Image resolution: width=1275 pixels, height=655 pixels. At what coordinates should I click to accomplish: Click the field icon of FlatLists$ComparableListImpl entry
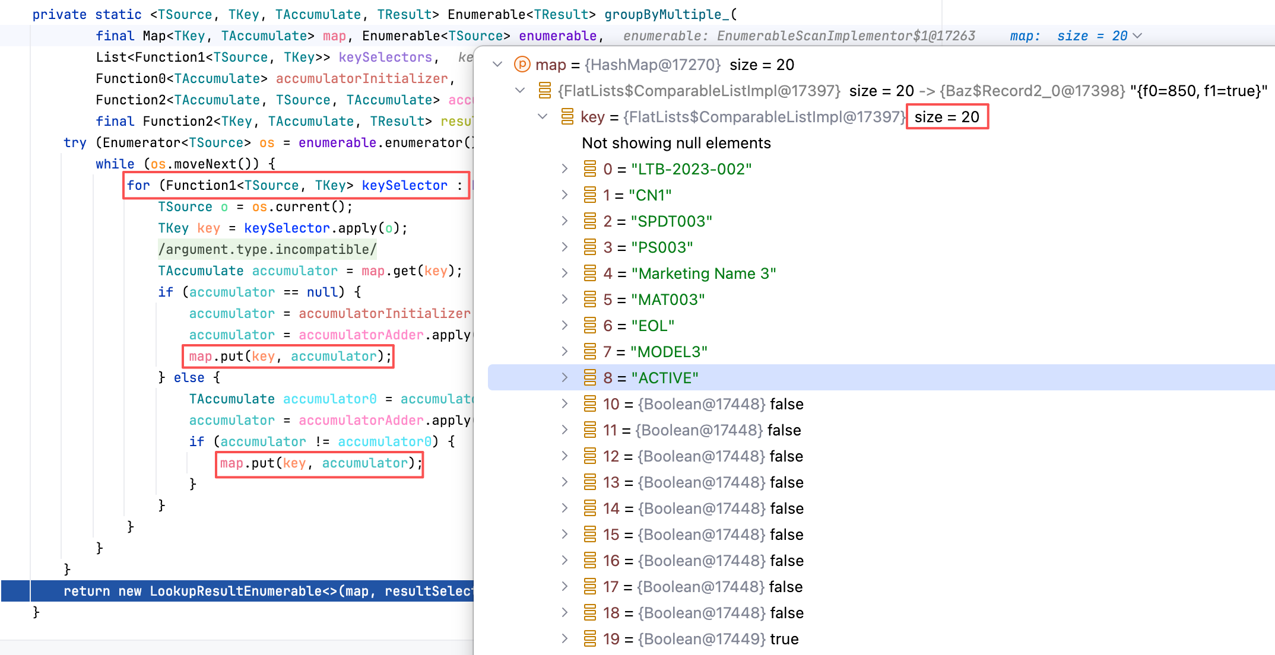544,90
